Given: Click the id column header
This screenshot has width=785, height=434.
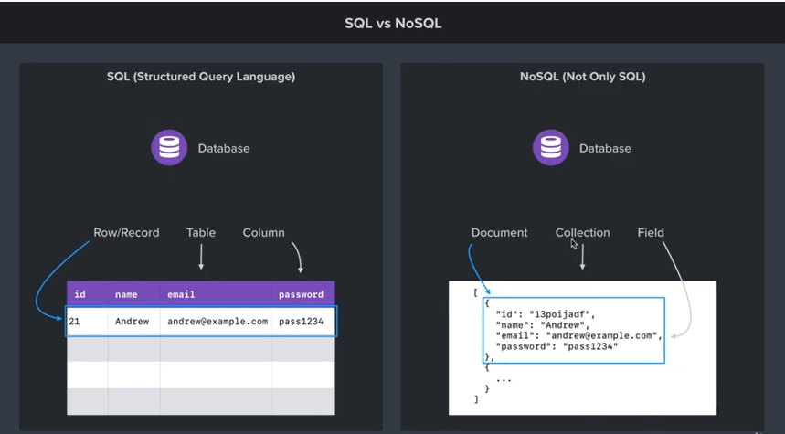Looking at the screenshot, I should 80,294.
